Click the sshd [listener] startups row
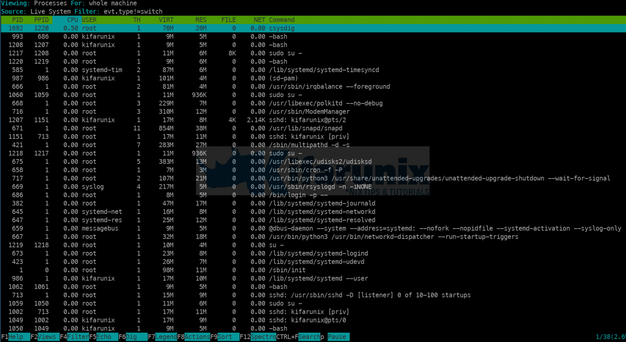This screenshot has width=626, height=342. [x=313, y=295]
